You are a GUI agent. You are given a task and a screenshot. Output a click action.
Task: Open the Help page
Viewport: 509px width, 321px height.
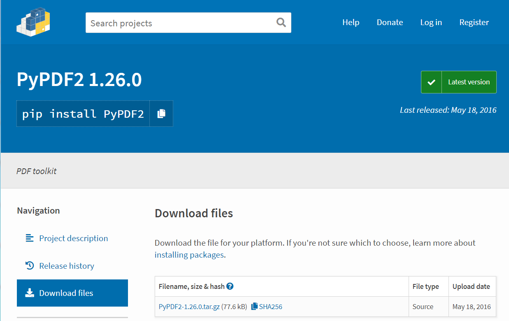[351, 22]
